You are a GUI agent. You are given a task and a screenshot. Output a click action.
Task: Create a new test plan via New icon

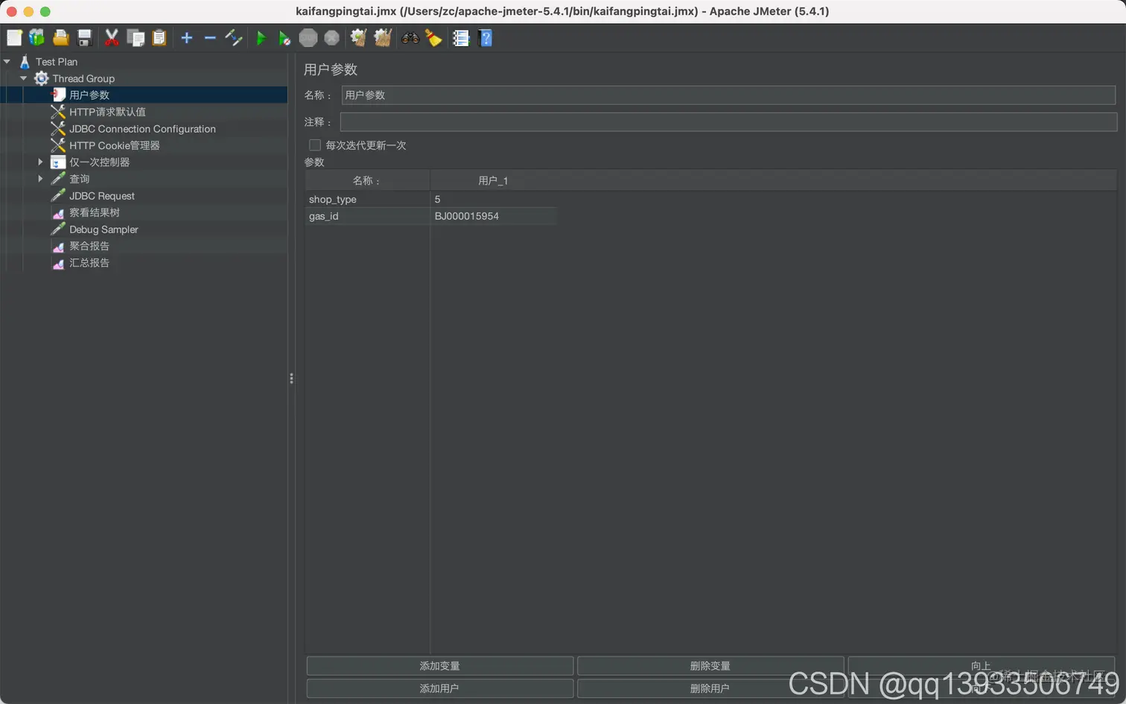(14, 38)
